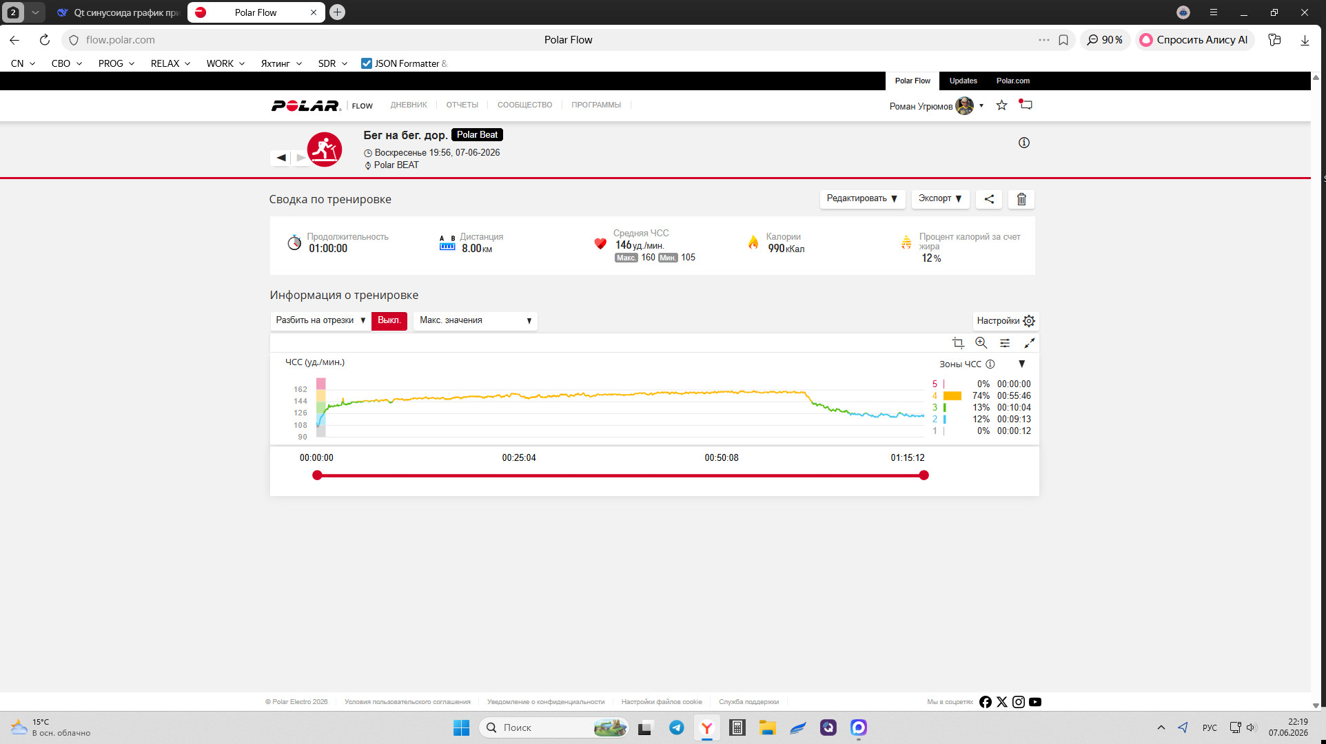
Task: Open heart rate zones info icon
Action: (990, 364)
